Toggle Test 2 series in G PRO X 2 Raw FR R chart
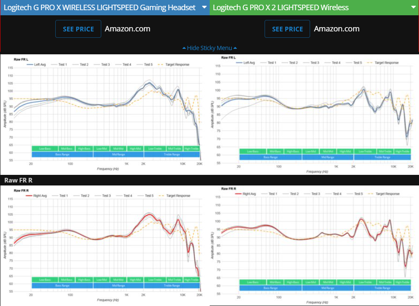Screen dimensions: 419x306 pos(291,194)
